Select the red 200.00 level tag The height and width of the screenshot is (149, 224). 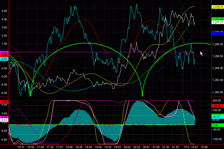[x=218, y=106]
